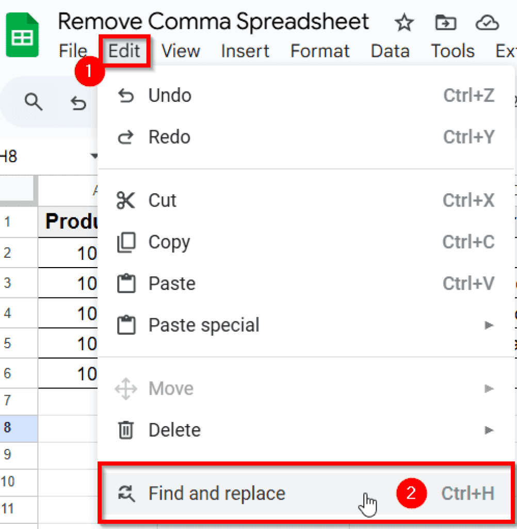Choose Find and replace from the menu

217,493
